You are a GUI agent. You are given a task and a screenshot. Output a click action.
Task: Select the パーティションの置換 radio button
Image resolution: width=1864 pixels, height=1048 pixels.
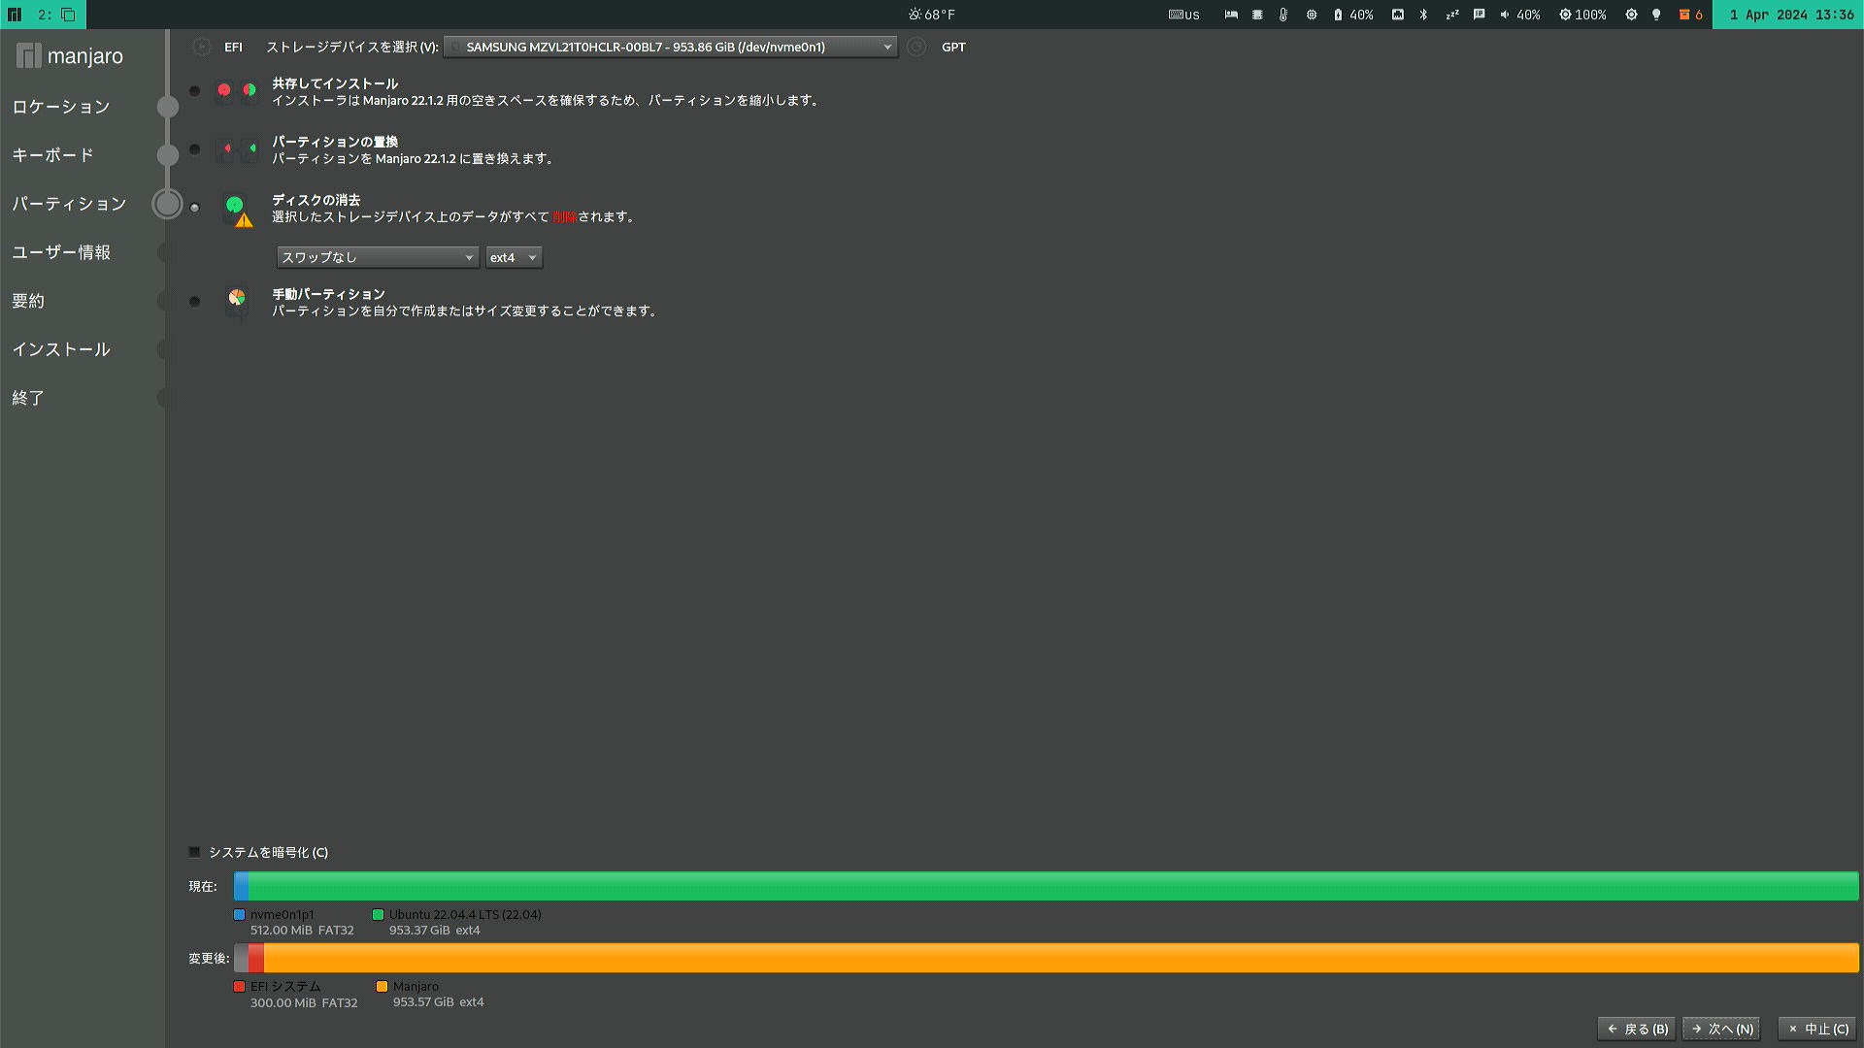(x=195, y=149)
